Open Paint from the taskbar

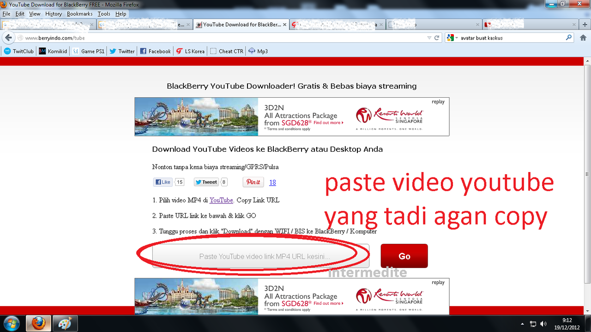(x=65, y=324)
